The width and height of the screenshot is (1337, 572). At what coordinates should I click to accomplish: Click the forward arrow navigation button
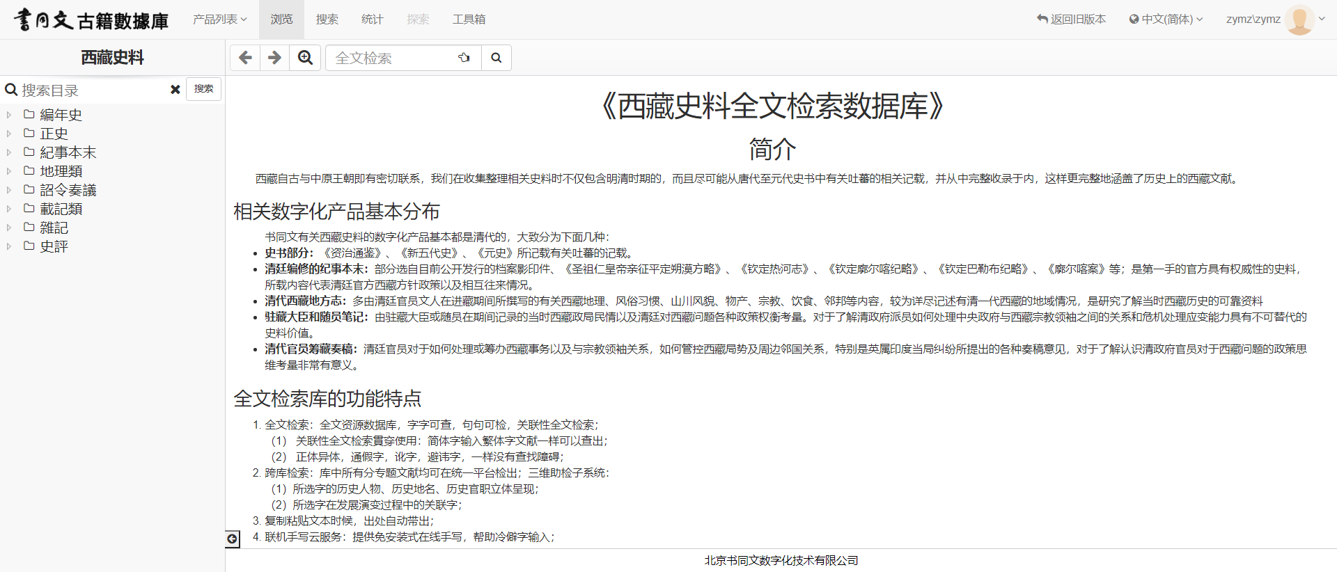[x=275, y=58]
